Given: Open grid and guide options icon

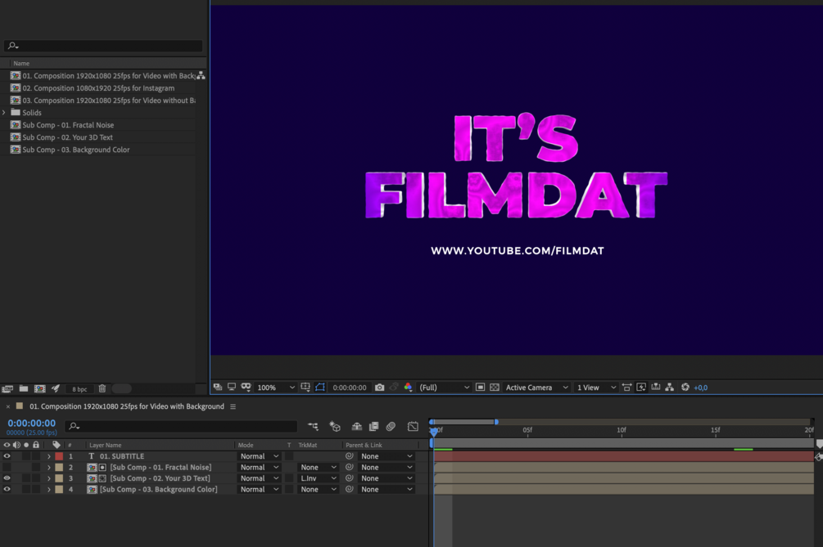Looking at the screenshot, I should (x=305, y=388).
